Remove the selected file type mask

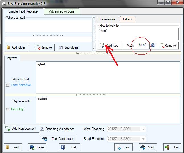pos(168,46)
